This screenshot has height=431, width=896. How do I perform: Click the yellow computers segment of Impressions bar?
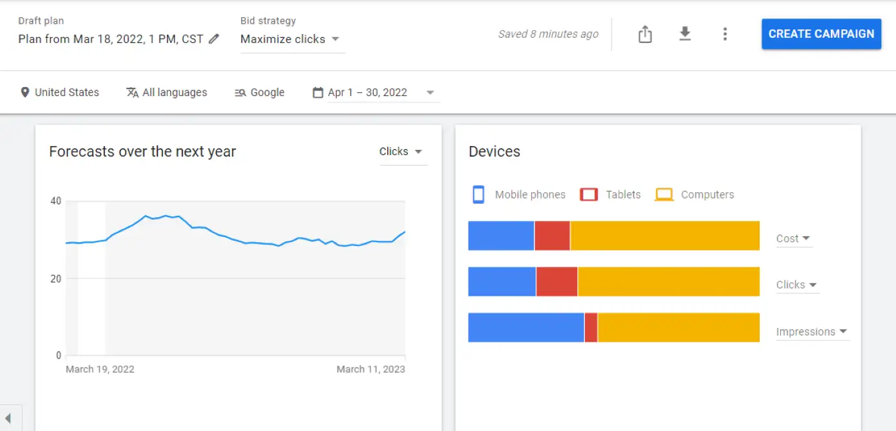(x=678, y=327)
